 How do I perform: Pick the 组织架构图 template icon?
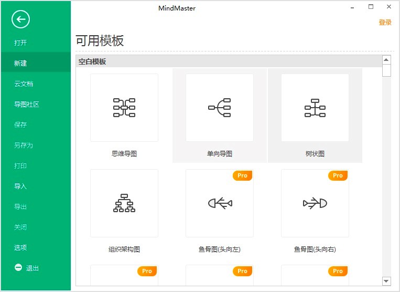click(124, 203)
